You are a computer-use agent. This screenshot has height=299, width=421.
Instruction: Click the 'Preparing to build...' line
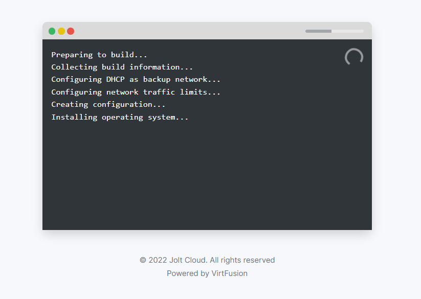[99, 55]
